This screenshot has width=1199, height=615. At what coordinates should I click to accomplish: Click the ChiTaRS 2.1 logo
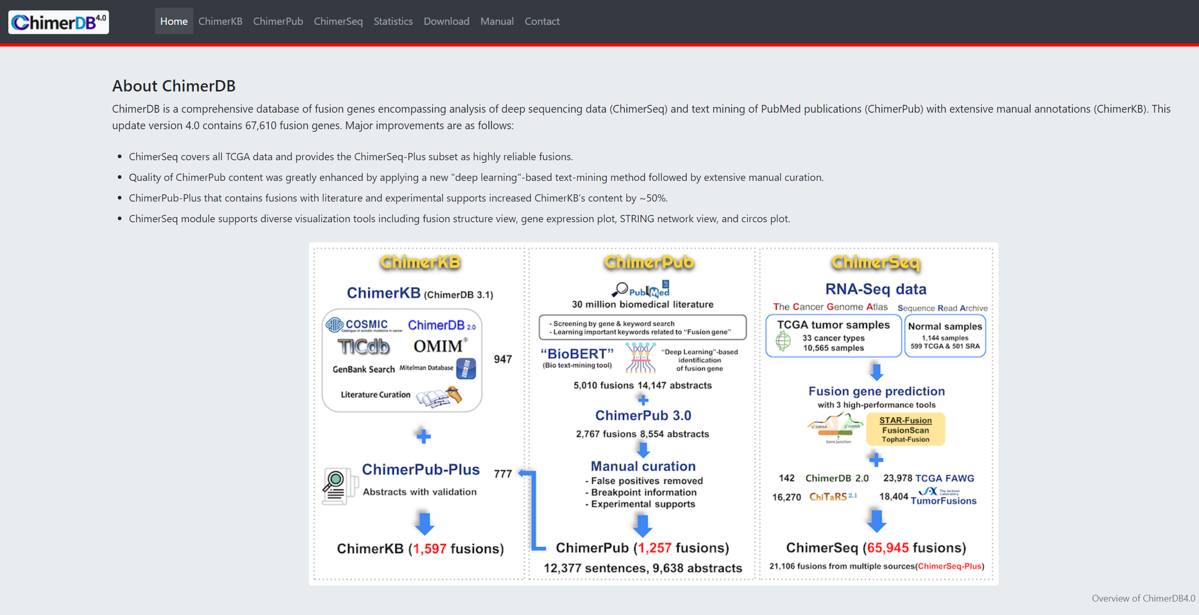tap(833, 497)
